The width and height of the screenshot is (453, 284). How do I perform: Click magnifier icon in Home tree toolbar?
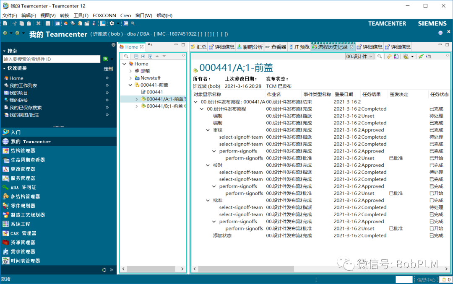point(126,56)
